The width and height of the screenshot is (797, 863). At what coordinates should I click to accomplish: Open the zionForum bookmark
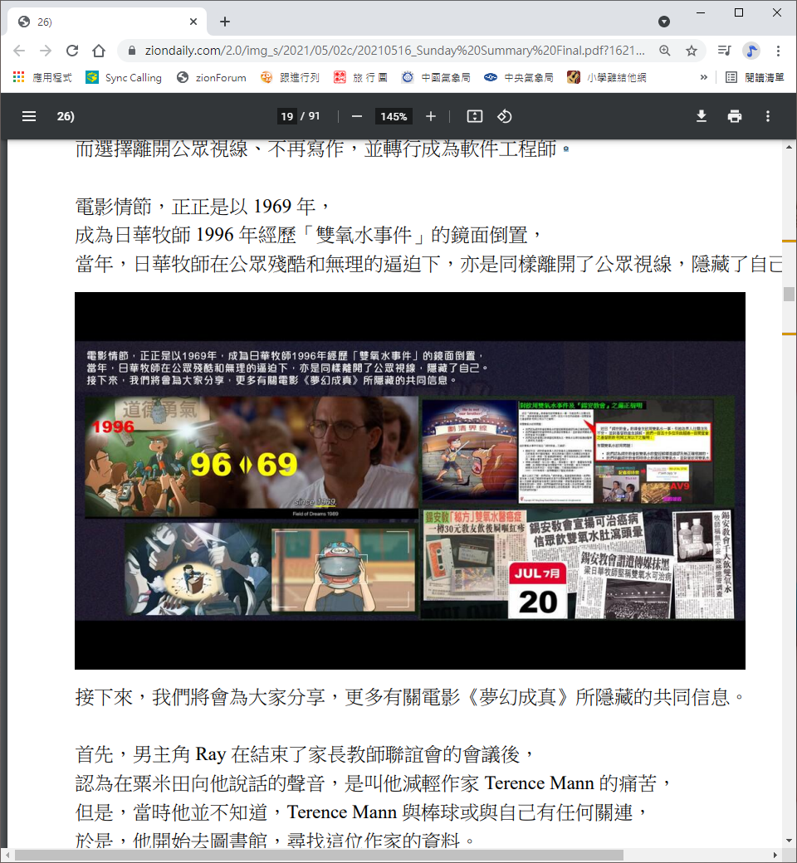[212, 78]
